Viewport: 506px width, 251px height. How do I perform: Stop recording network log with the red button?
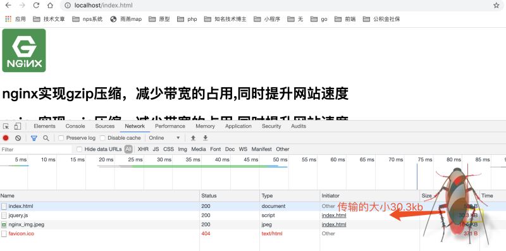tap(6, 138)
